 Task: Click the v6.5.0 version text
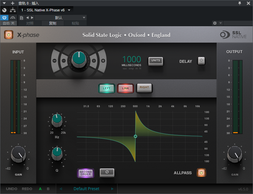(x=243, y=189)
